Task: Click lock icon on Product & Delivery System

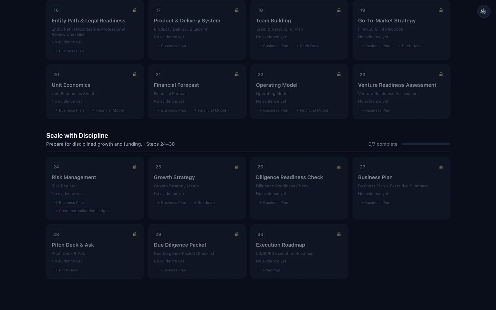Action: 237,10
